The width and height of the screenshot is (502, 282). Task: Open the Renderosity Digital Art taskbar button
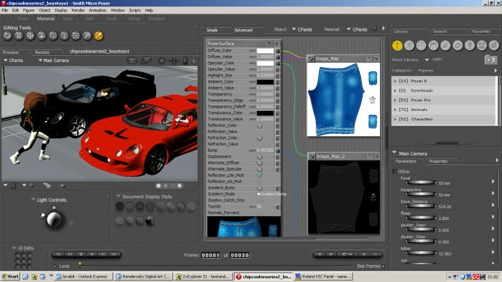coord(143,276)
